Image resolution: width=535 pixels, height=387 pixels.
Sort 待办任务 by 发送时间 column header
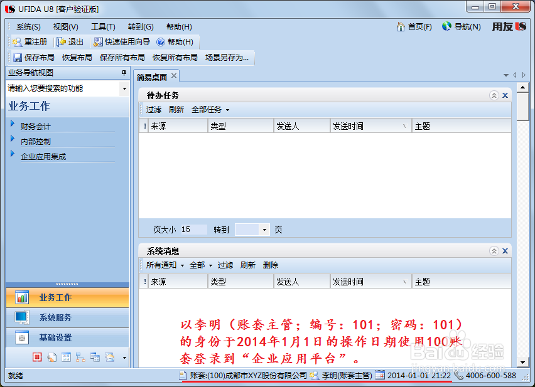click(x=371, y=126)
